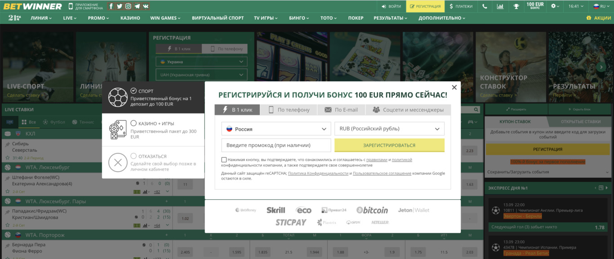Expand the ДОПОЛНИТЕЛЬНО menu
Screen dimensions: 614x259
(442, 18)
